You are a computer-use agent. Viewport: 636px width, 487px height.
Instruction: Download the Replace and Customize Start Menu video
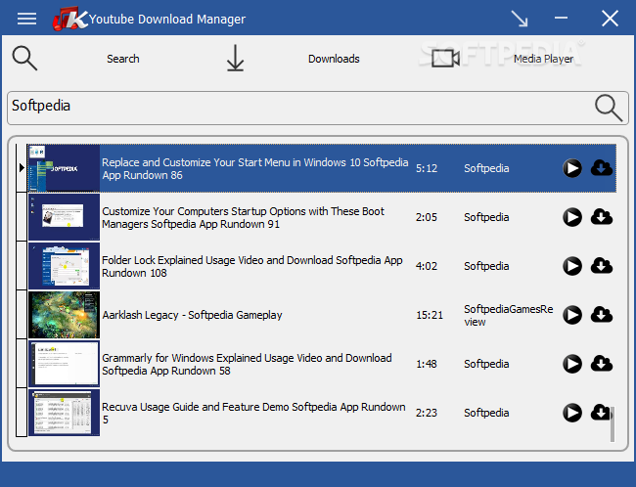click(x=602, y=168)
